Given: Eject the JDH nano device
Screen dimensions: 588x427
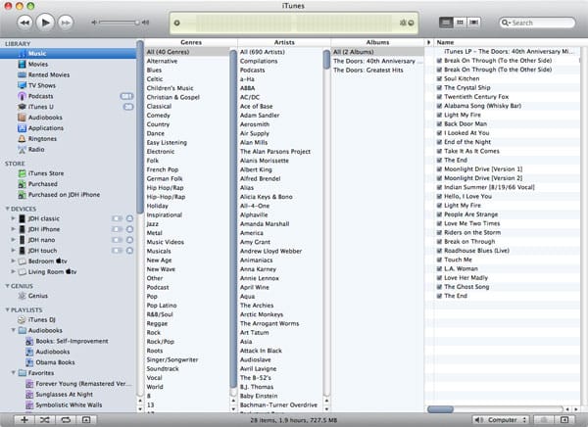Looking at the screenshot, I should pyautogui.click(x=129, y=240).
